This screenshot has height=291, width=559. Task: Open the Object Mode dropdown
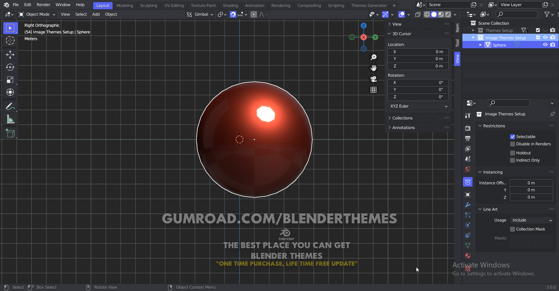(37, 14)
